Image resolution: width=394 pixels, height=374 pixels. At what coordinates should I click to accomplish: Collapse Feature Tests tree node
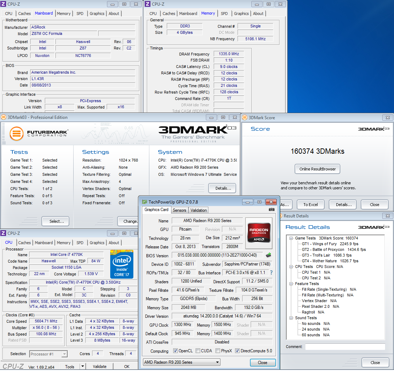(x=291, y=284)
